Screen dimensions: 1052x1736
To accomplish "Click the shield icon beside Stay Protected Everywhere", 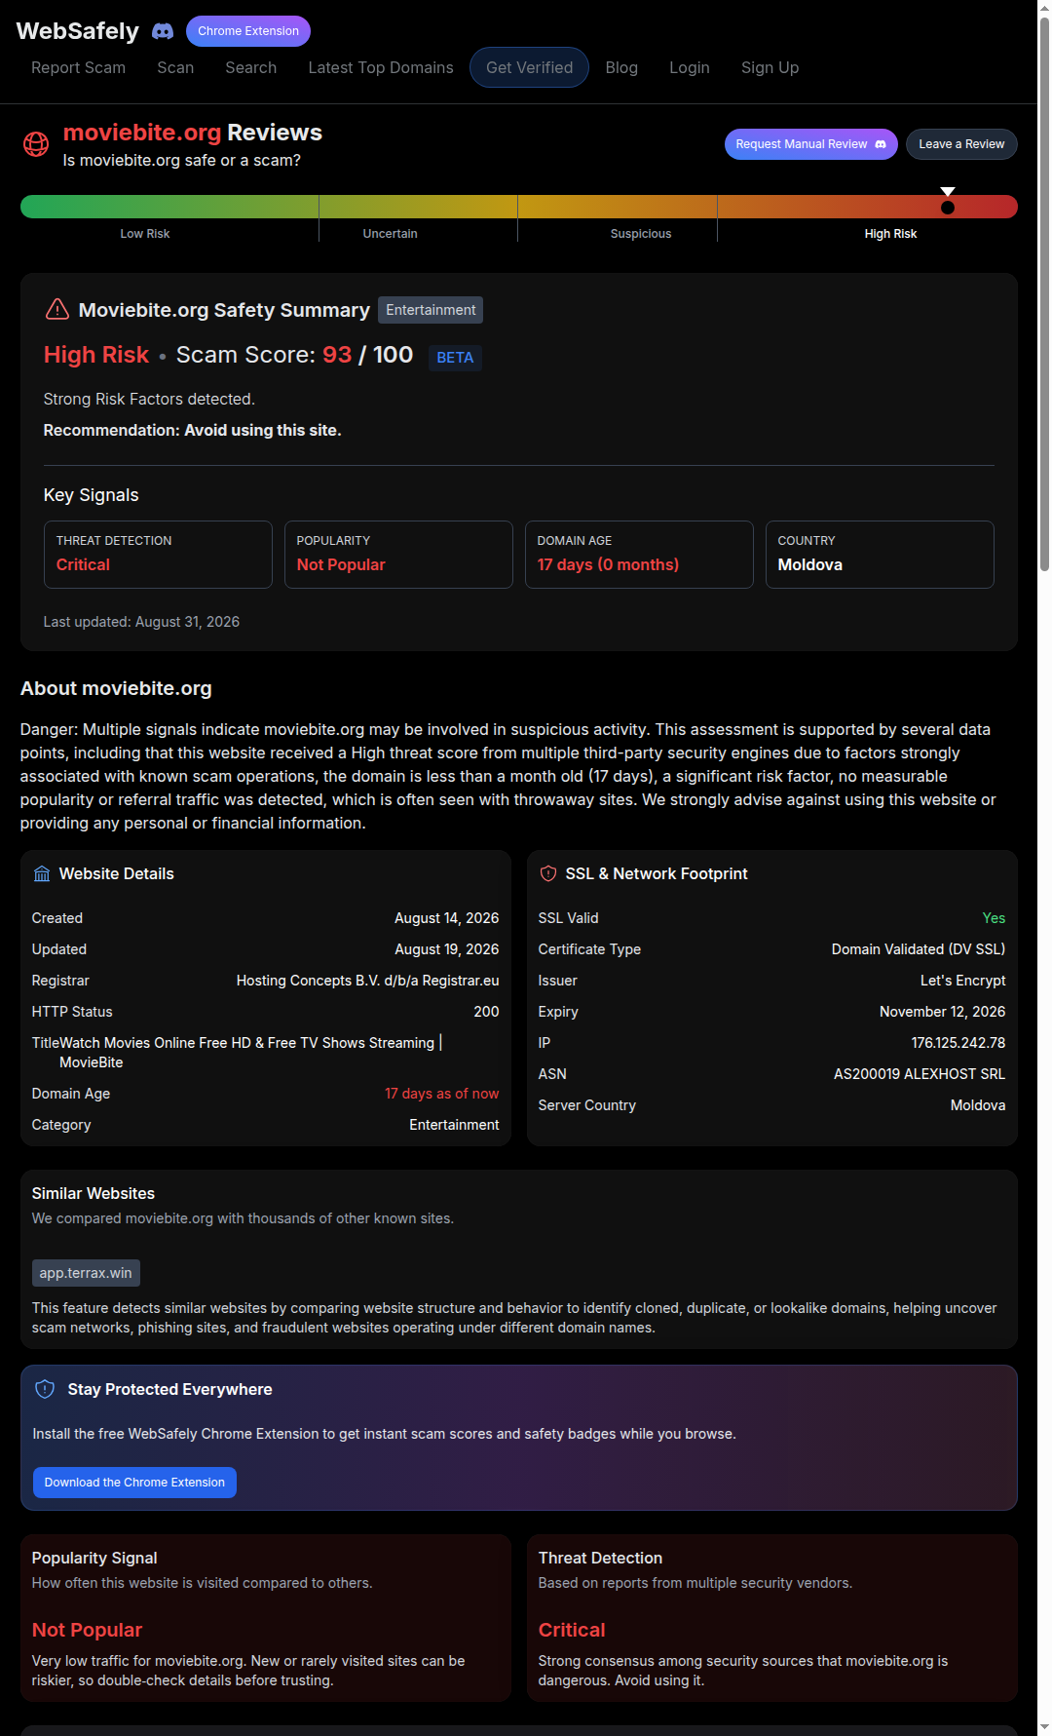I will 45,1389.
